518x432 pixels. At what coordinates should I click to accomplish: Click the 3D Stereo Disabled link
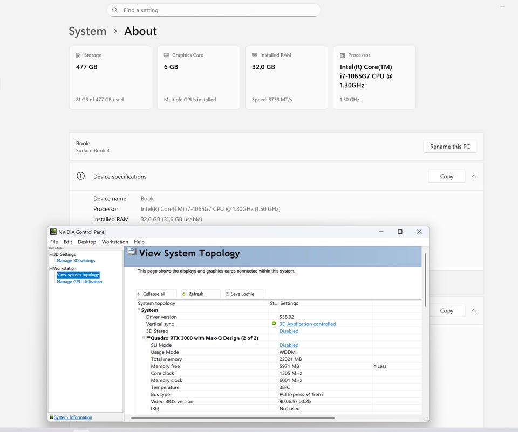289,331
